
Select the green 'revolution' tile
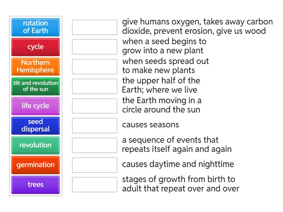coord(35,145)
